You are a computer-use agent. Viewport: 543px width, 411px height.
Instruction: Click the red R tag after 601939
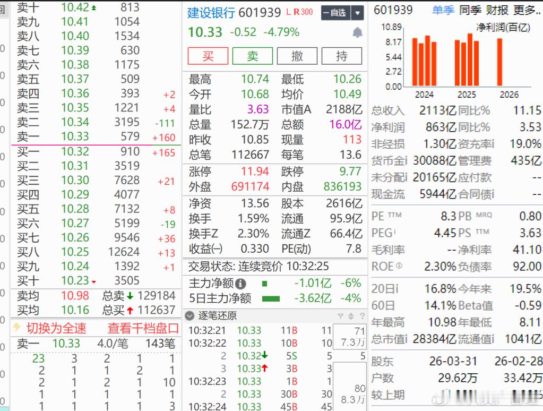296,12
